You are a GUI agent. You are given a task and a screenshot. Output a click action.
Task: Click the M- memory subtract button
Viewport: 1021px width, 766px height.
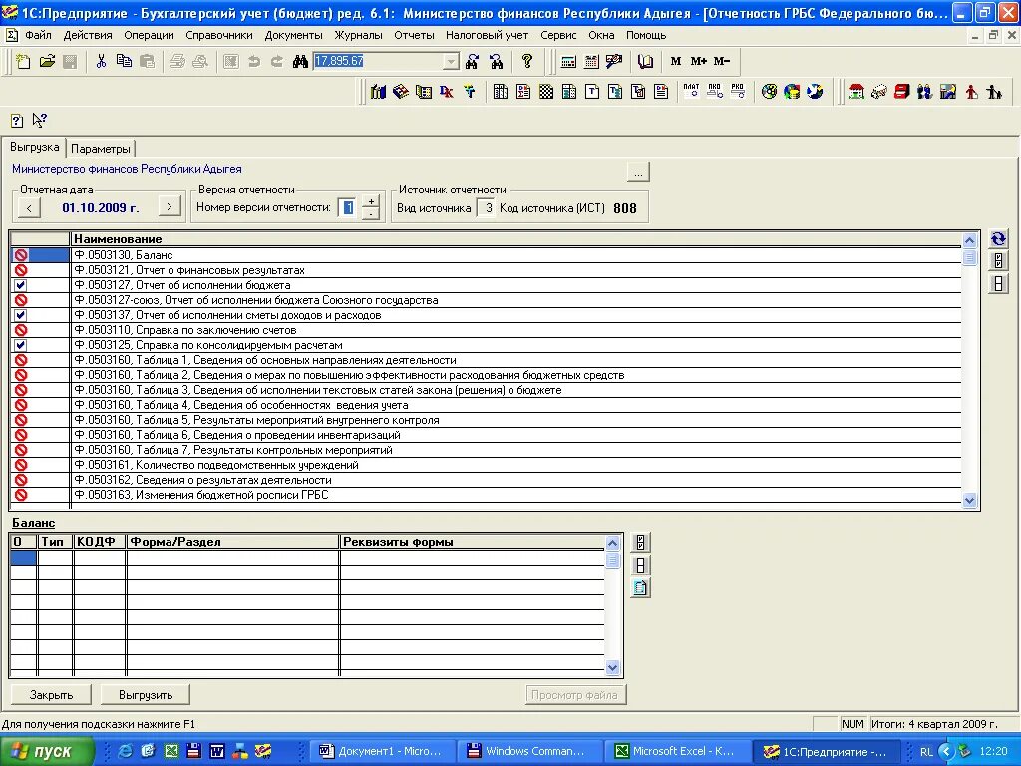coord(722,61)
